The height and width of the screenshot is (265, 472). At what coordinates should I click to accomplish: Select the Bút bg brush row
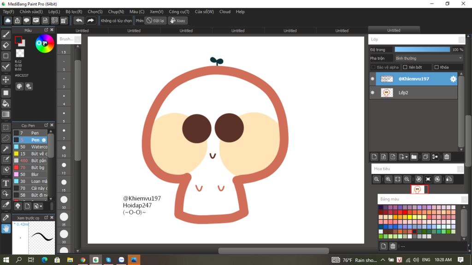(30, 167)
